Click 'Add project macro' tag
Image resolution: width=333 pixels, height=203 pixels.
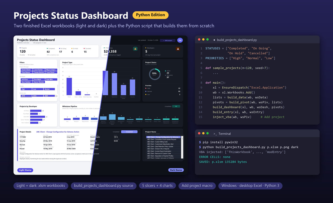click(x=197, y=186)
